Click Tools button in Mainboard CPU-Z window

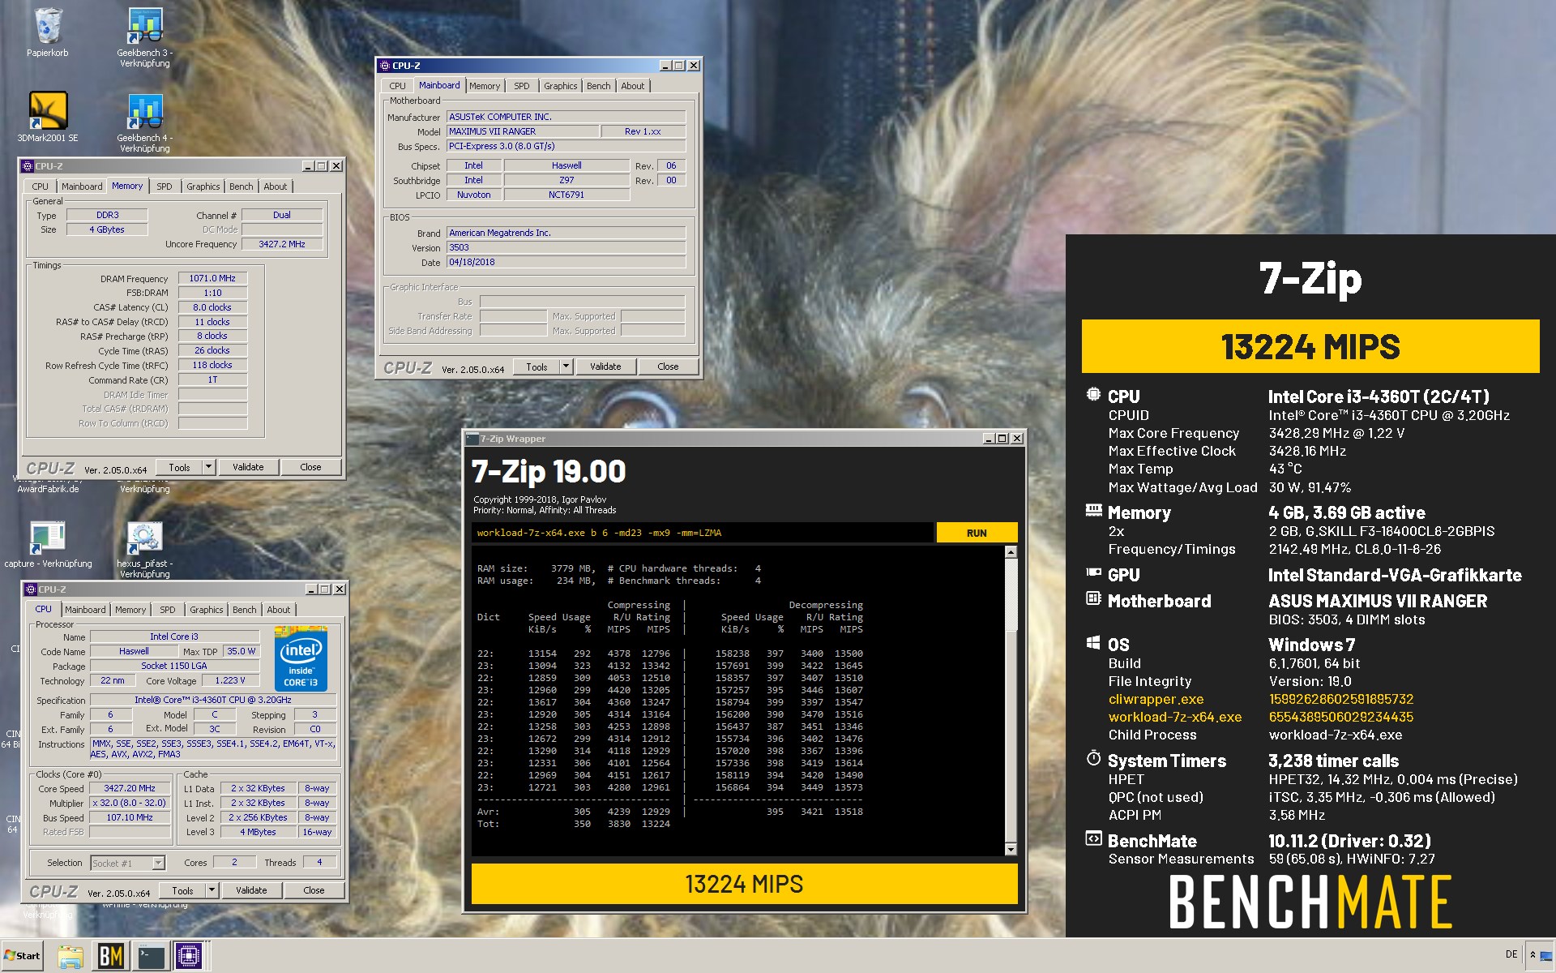(x=536, y=366)
